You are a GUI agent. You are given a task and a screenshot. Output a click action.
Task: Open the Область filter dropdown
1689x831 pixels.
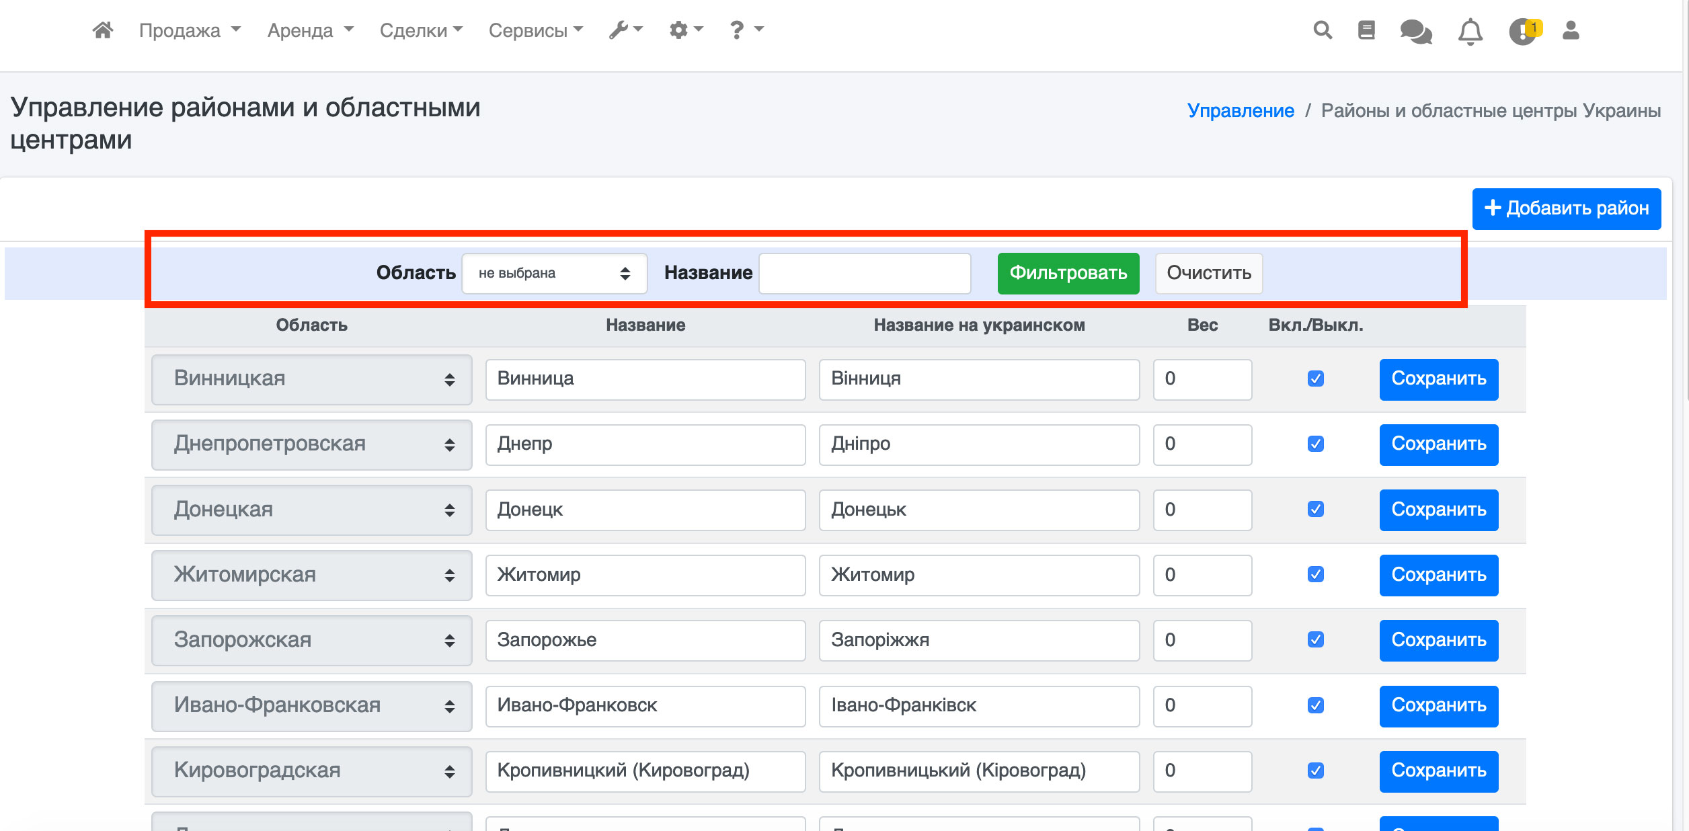click(x=554, y=273)
